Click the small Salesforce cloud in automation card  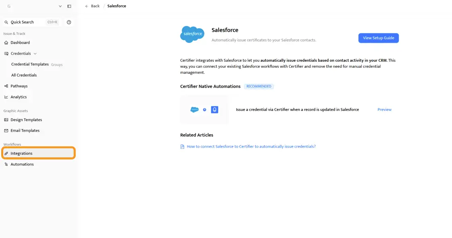(195, 110)
